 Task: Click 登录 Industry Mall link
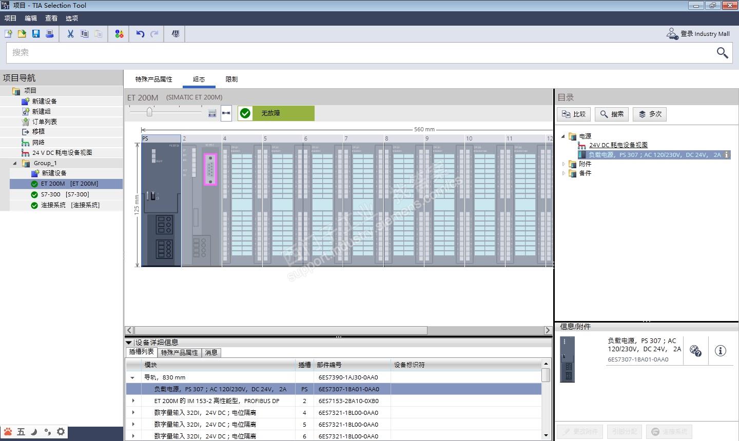705,34
